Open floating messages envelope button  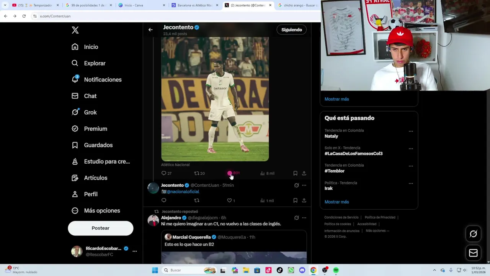[x=473, y=253]
